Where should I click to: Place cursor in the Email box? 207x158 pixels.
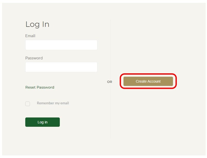point(61,45)
